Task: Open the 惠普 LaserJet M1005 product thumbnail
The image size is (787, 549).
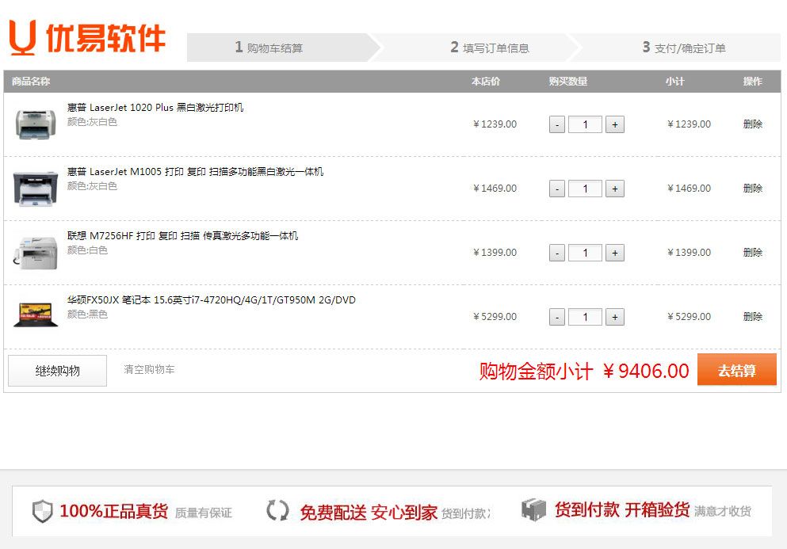Action: pos(35,189)
